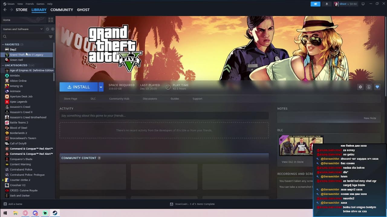The height and width of the screenshot is (217, 387).
Task: Click the Downloads status icon
Action: click(171, 204)
